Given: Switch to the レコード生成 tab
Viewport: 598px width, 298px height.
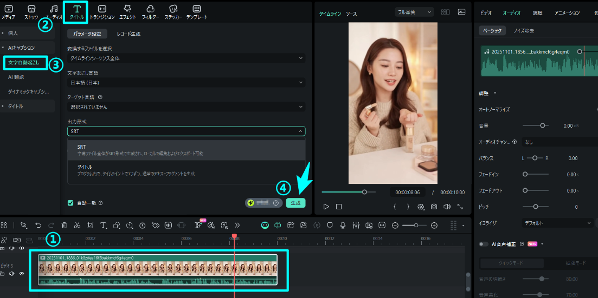Looking at the screenshot, I should 128,34.
